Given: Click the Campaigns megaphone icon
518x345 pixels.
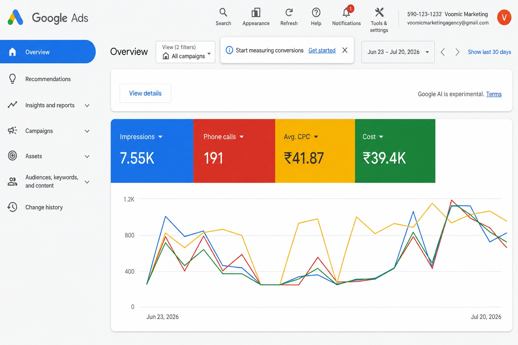Looking at the screenshot, I should click(12, 130).
